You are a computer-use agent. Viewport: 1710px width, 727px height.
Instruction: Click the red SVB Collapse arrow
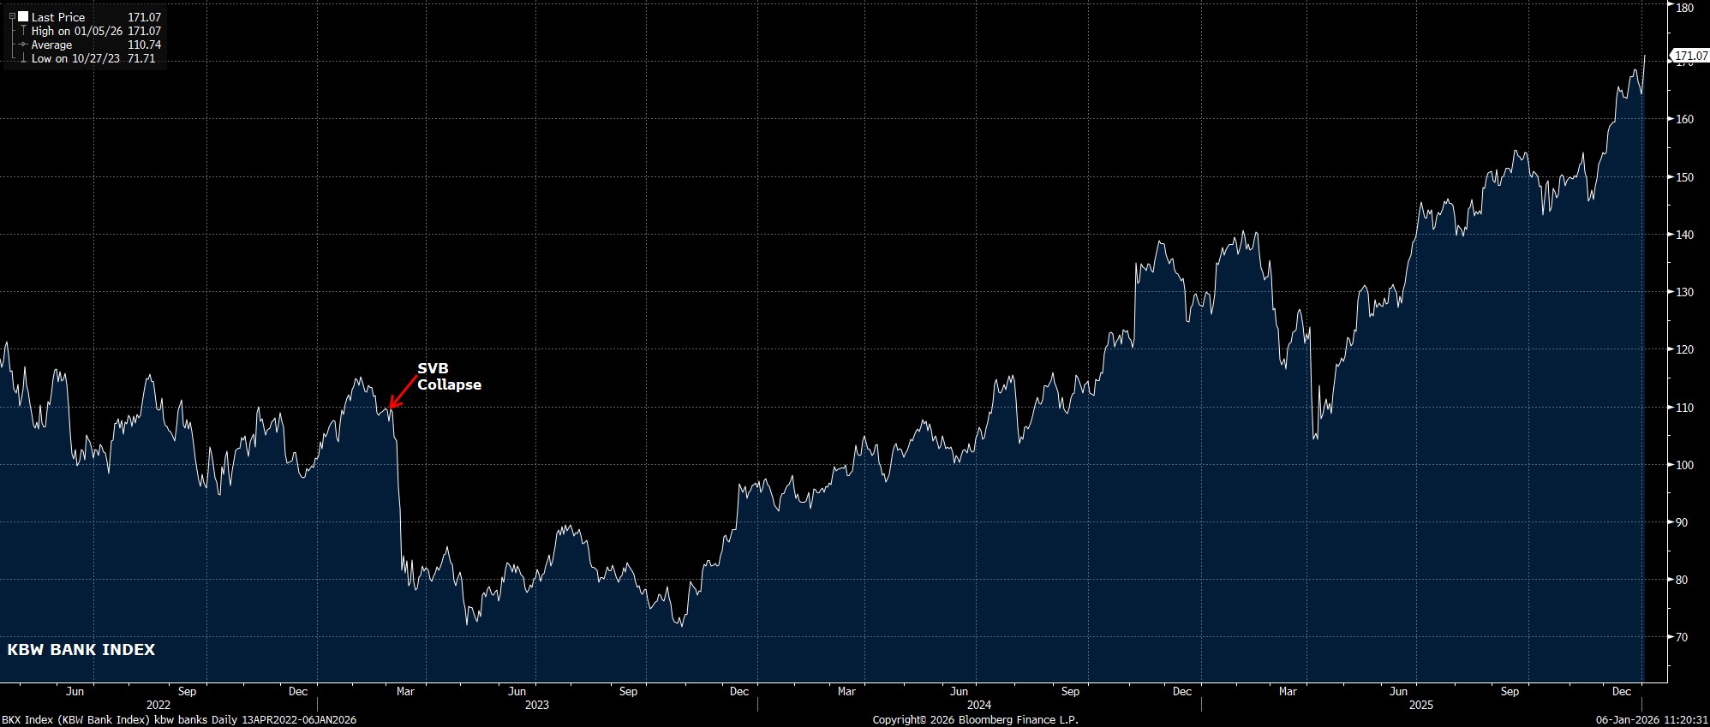pos(403,391)
